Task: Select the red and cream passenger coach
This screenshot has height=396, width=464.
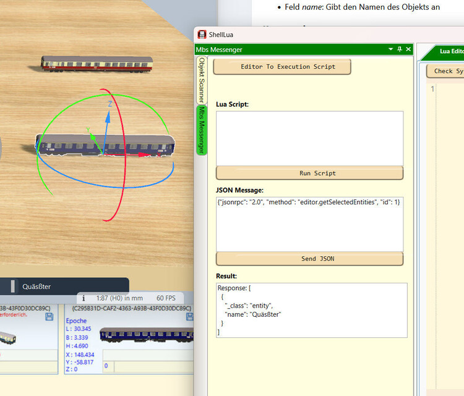Action: point(97,64)
